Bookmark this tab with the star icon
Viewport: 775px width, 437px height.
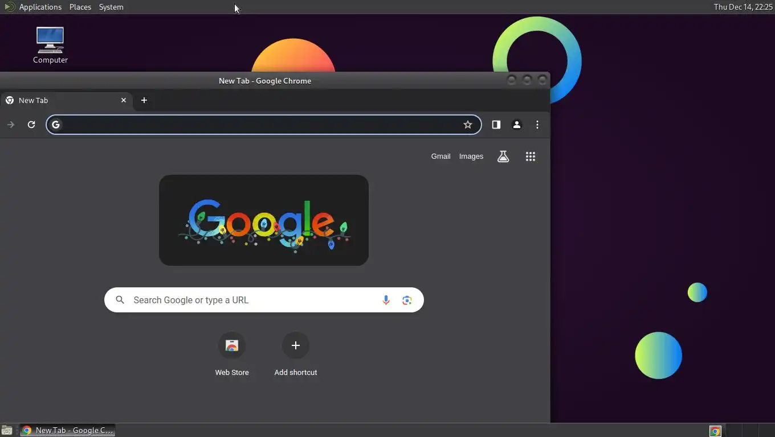pyautogui.click(x=468, y=125)
